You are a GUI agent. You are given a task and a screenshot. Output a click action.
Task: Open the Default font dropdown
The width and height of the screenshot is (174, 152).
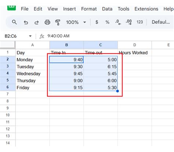(x=161, y=22)
